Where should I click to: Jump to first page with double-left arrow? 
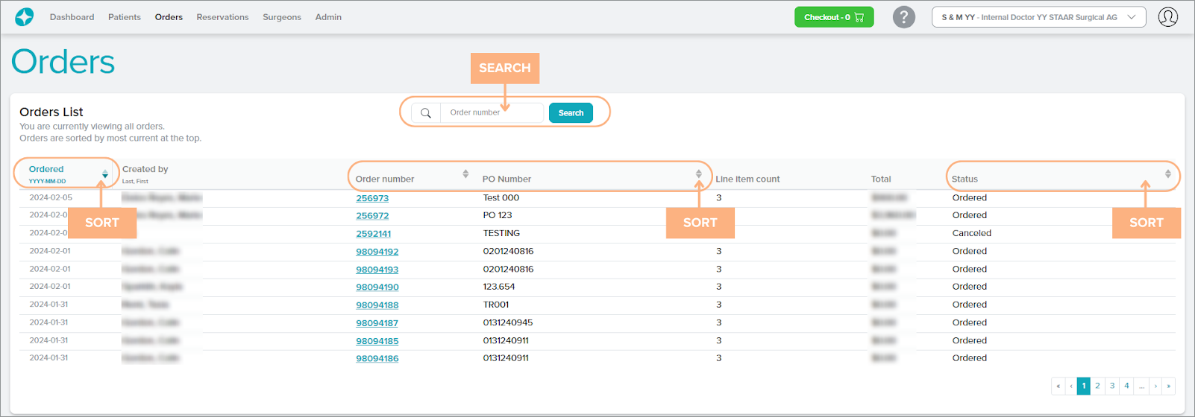pos(1058,386)
